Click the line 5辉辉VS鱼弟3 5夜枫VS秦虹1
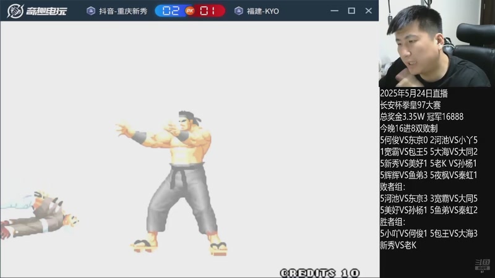 [429, 175]
